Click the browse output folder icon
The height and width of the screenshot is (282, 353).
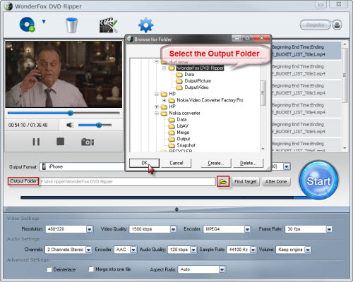[223, 182]
